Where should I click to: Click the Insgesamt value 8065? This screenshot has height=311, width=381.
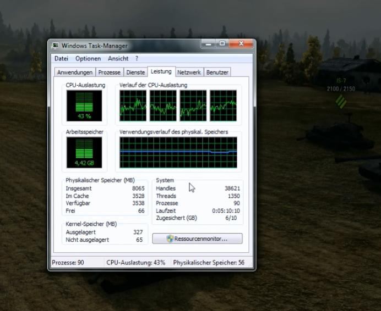[138, 188]
